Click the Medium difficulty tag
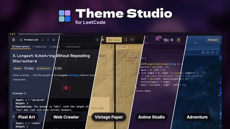This screenshot has height=129, width=230. tap(18, 68)
